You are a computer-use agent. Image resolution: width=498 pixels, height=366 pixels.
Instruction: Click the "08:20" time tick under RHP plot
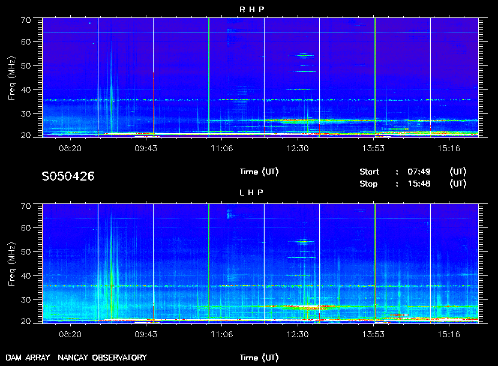point(70,148)
